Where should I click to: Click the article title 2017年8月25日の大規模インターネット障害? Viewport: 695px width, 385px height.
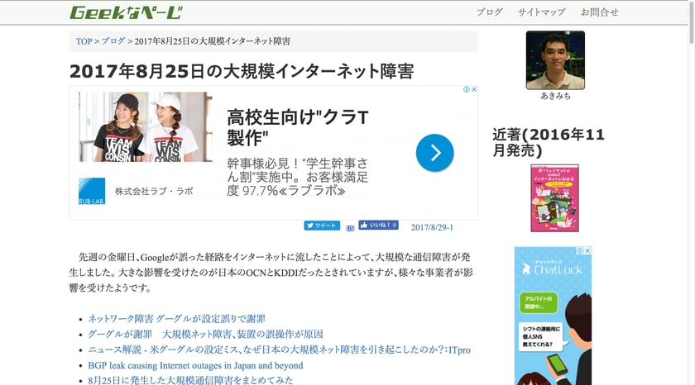[x=242, y=71]
